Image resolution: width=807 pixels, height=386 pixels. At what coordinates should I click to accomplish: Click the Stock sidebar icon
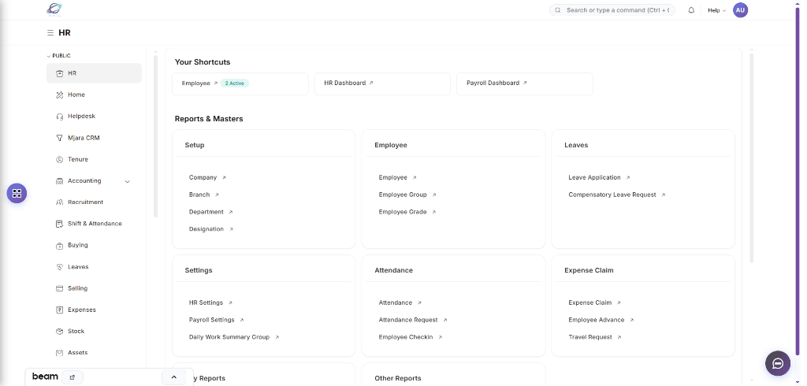(x=59, y=332)
